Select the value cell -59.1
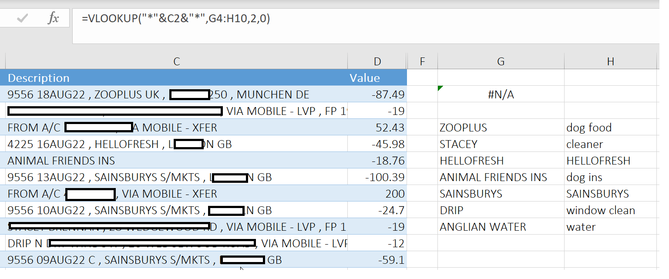Screen dimensions: 669x279 click(377, 260)
